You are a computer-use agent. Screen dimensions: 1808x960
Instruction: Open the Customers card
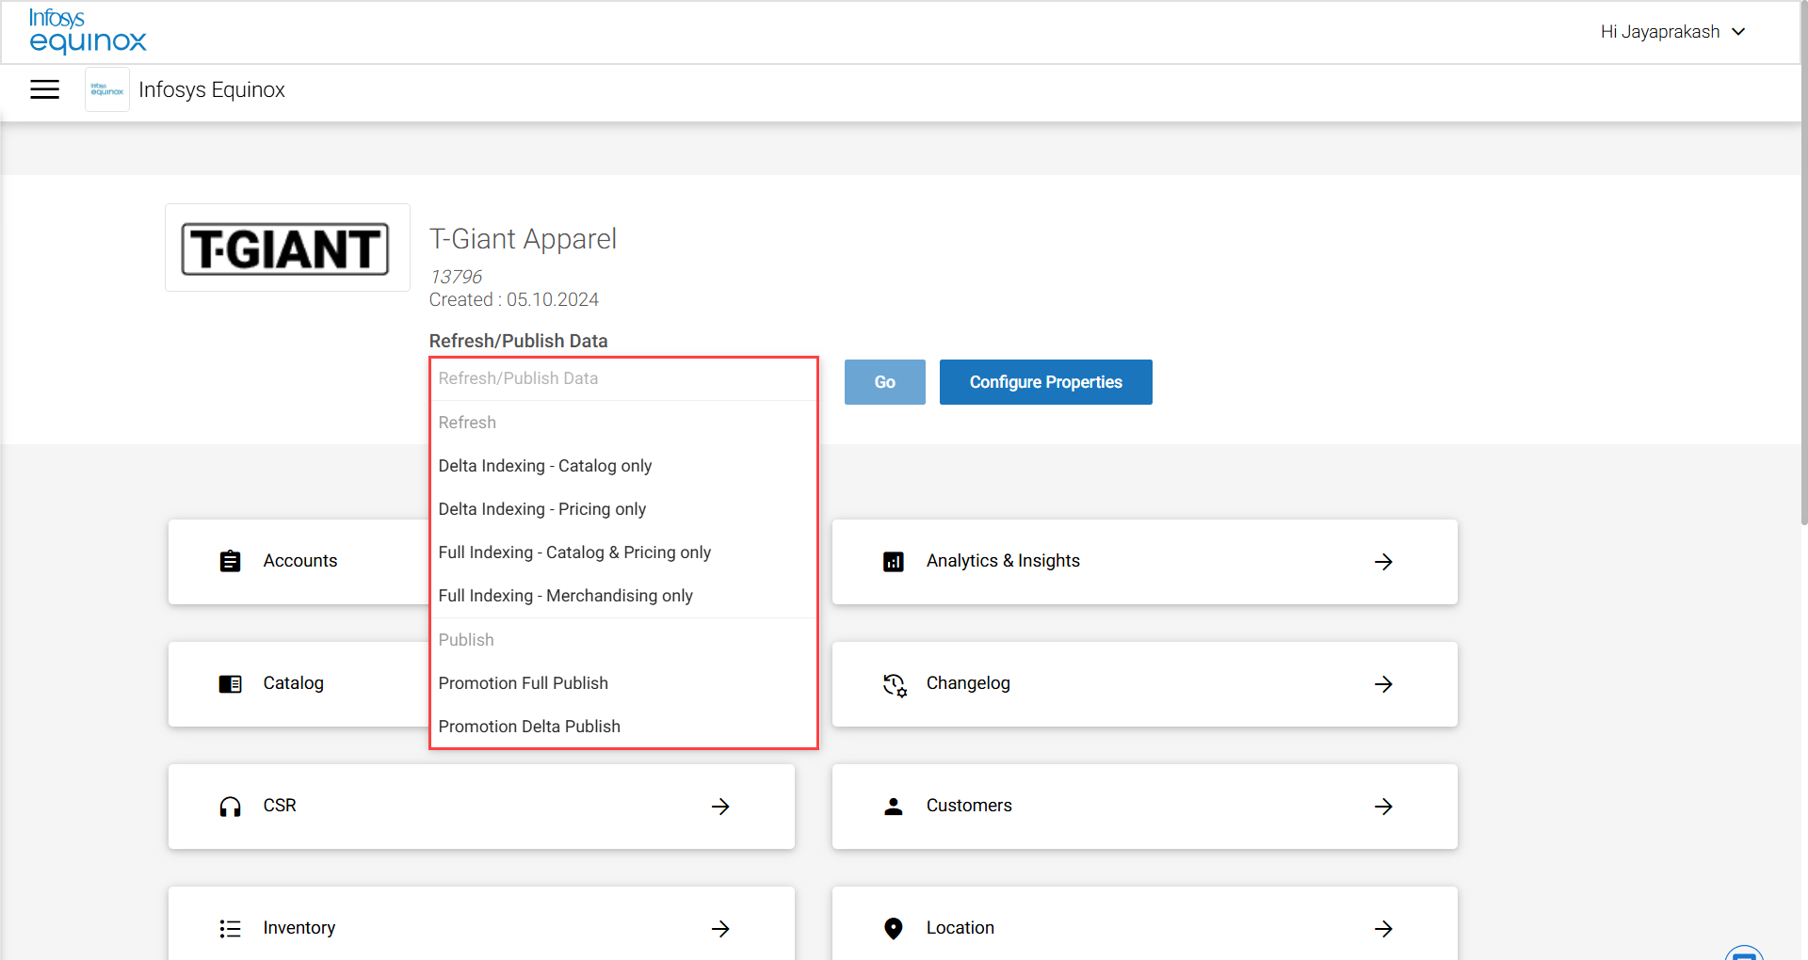point(1145,807)
